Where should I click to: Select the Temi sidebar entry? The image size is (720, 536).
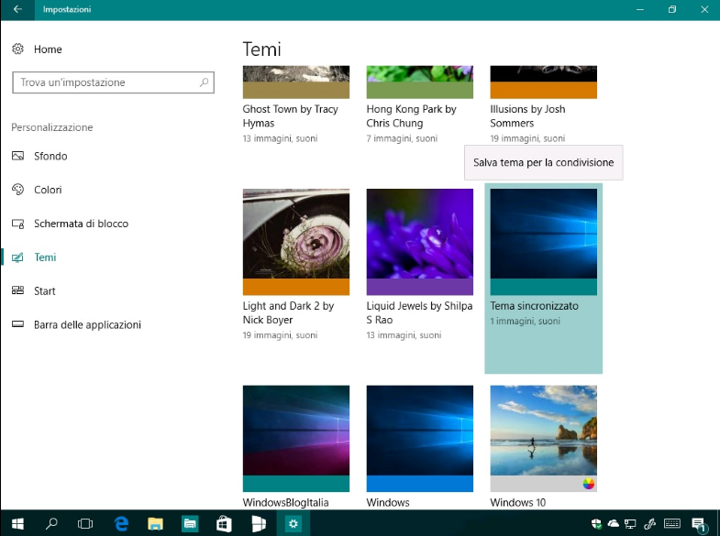tap(45, 257)
